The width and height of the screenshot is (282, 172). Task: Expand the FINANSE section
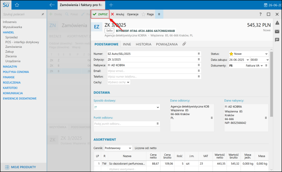[x=9, y=77]
